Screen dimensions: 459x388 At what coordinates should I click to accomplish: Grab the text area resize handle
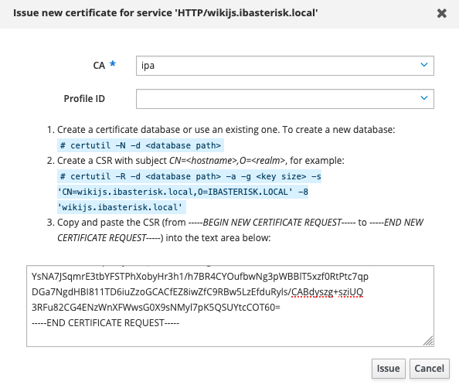(428, 341)
